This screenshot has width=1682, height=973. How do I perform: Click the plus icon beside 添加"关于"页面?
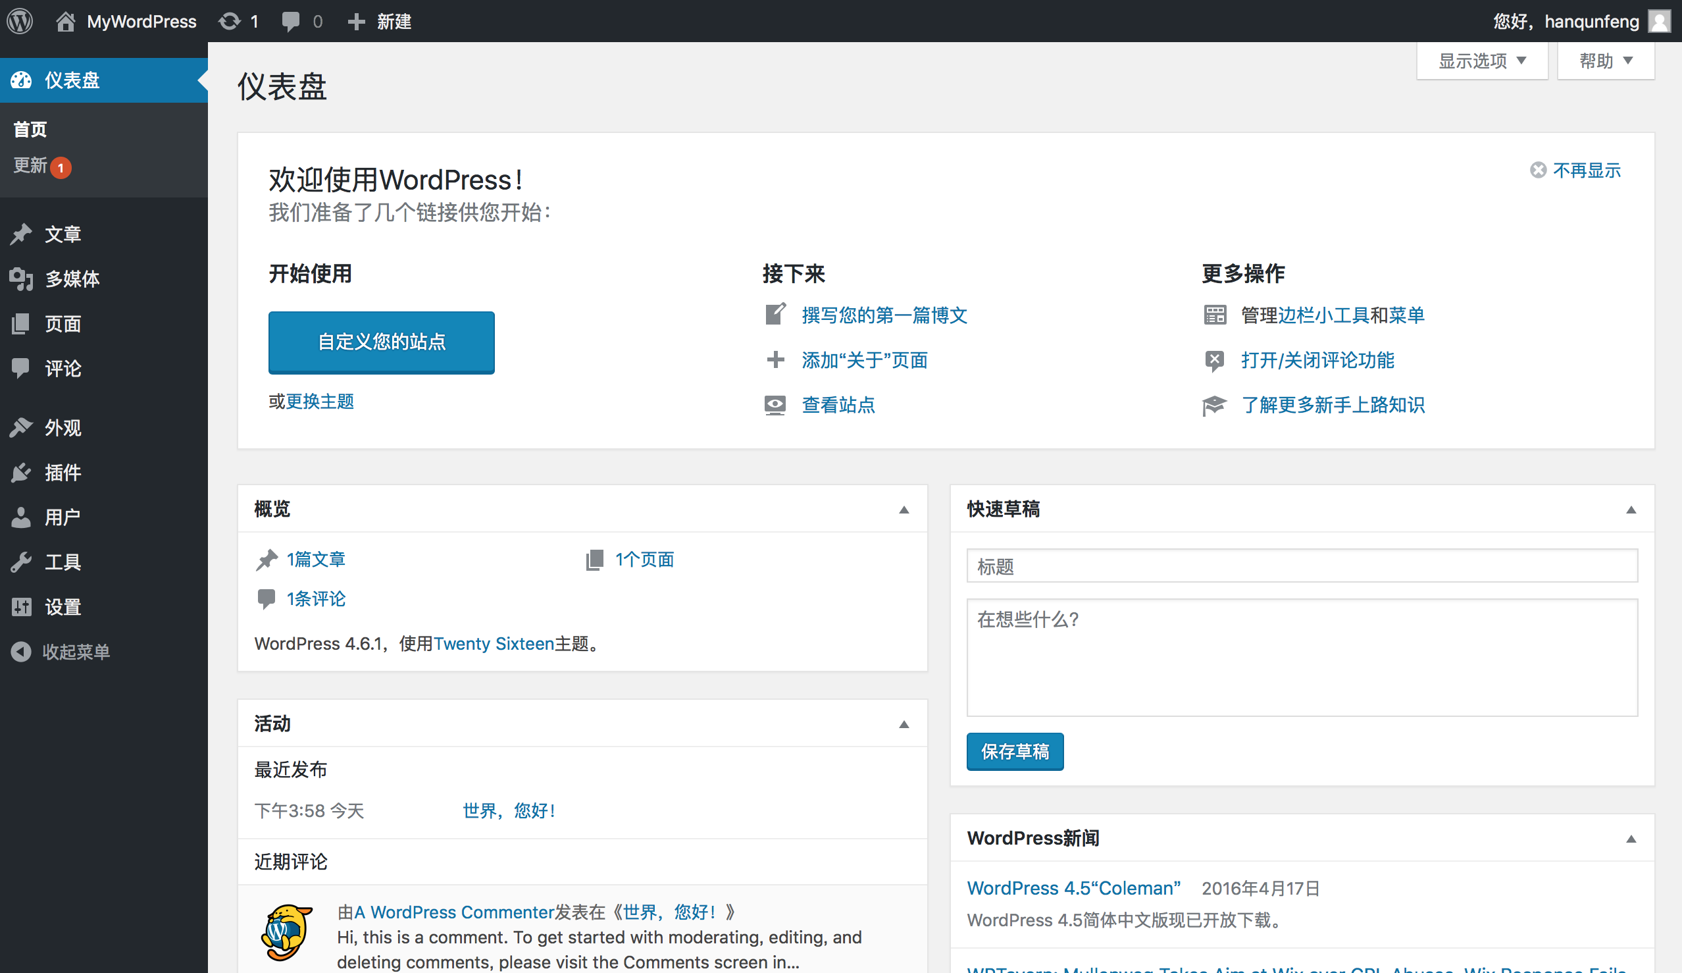click(x=775, y=360)
